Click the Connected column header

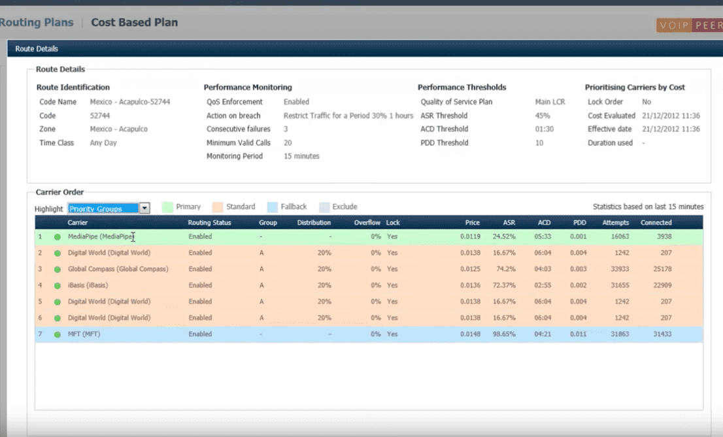point(656,223)
